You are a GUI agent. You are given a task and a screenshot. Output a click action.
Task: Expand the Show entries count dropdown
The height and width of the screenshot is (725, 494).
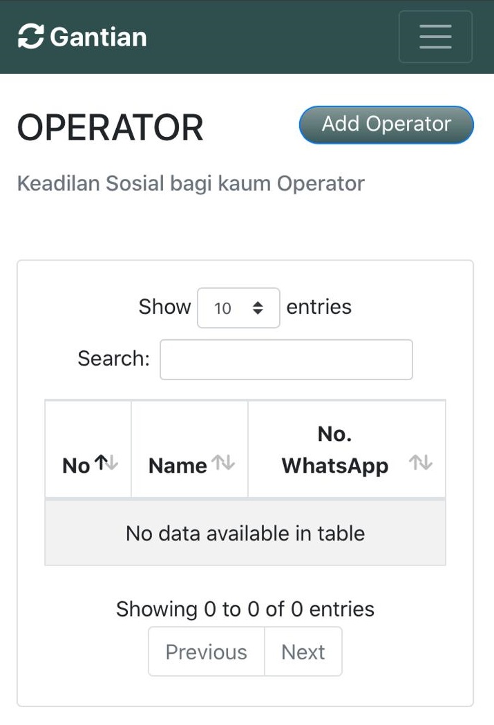[x=238, y=308]
